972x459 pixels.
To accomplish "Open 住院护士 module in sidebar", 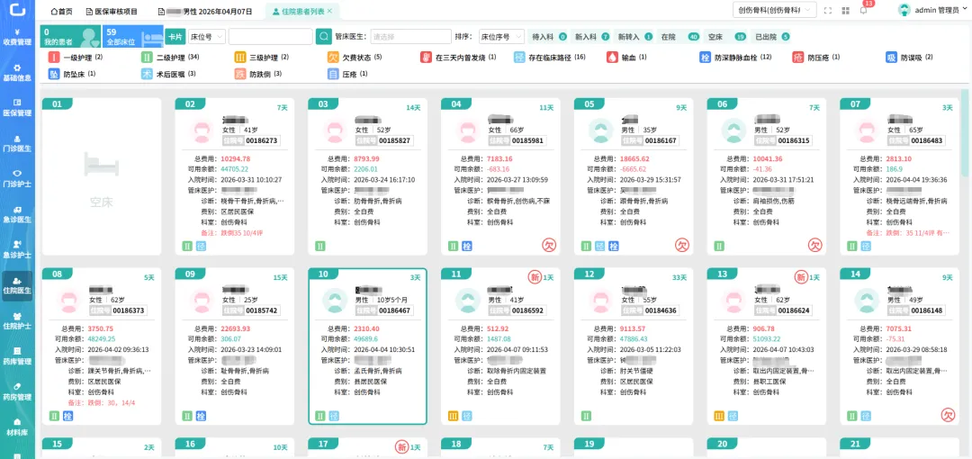I will (x=17, y=320).
